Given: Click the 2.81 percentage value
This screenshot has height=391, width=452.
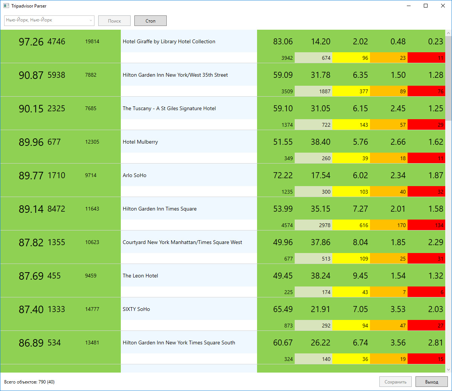Looking at the screenshot, I should pyautogui.click(x=436, y=343).
